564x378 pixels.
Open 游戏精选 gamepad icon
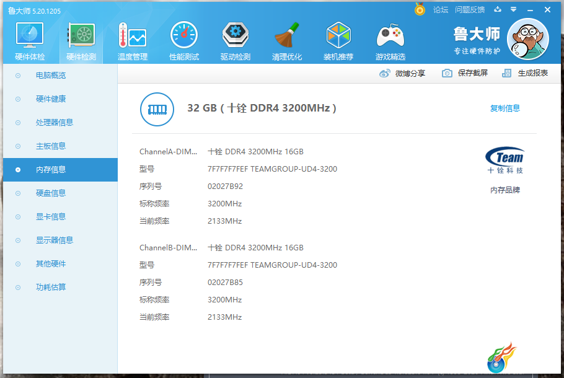[x=390, y=35]
